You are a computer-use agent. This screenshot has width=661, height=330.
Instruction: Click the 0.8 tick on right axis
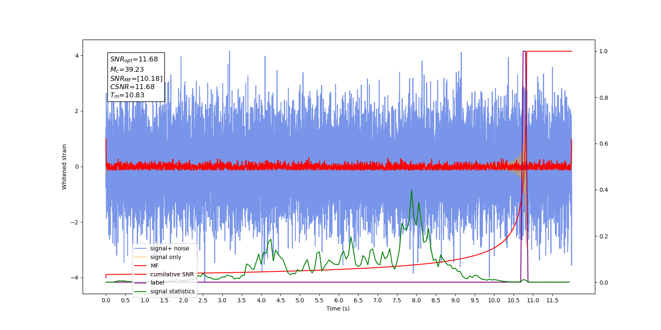coord(604,98)
